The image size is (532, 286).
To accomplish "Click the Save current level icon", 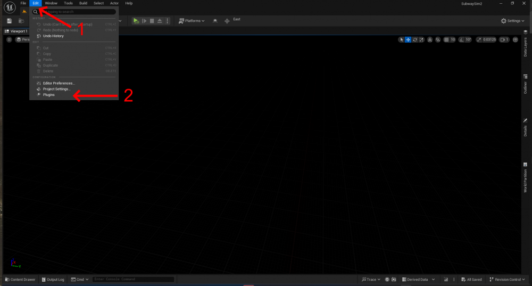I will pyautogui.click(x=10, y=21).
